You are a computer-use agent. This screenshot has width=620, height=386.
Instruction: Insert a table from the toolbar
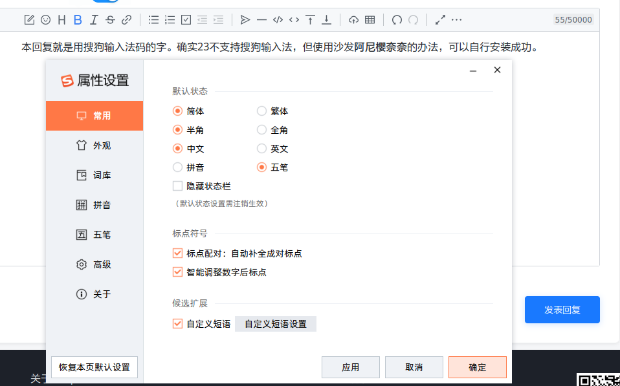pyautogui.click(x=370, y=19)
